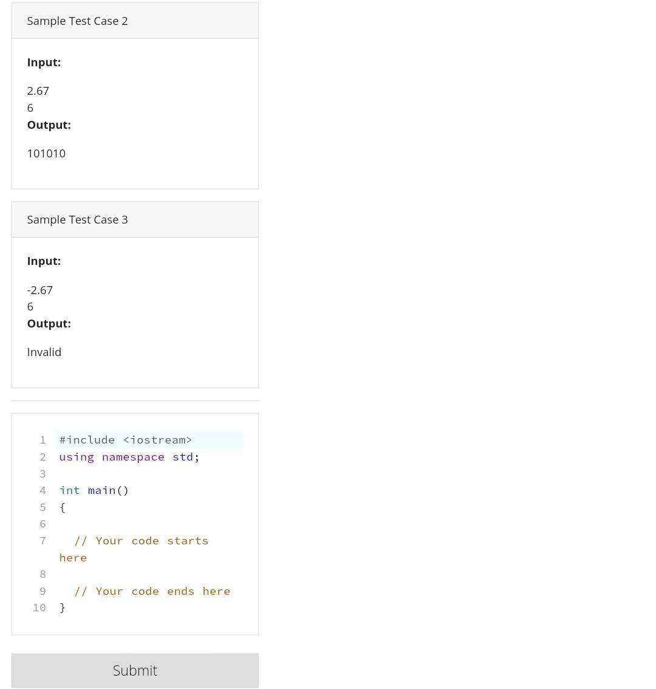Select the Sample Test Case 2 header
This screenshot has width=656, height=689.
coord(77,20)
